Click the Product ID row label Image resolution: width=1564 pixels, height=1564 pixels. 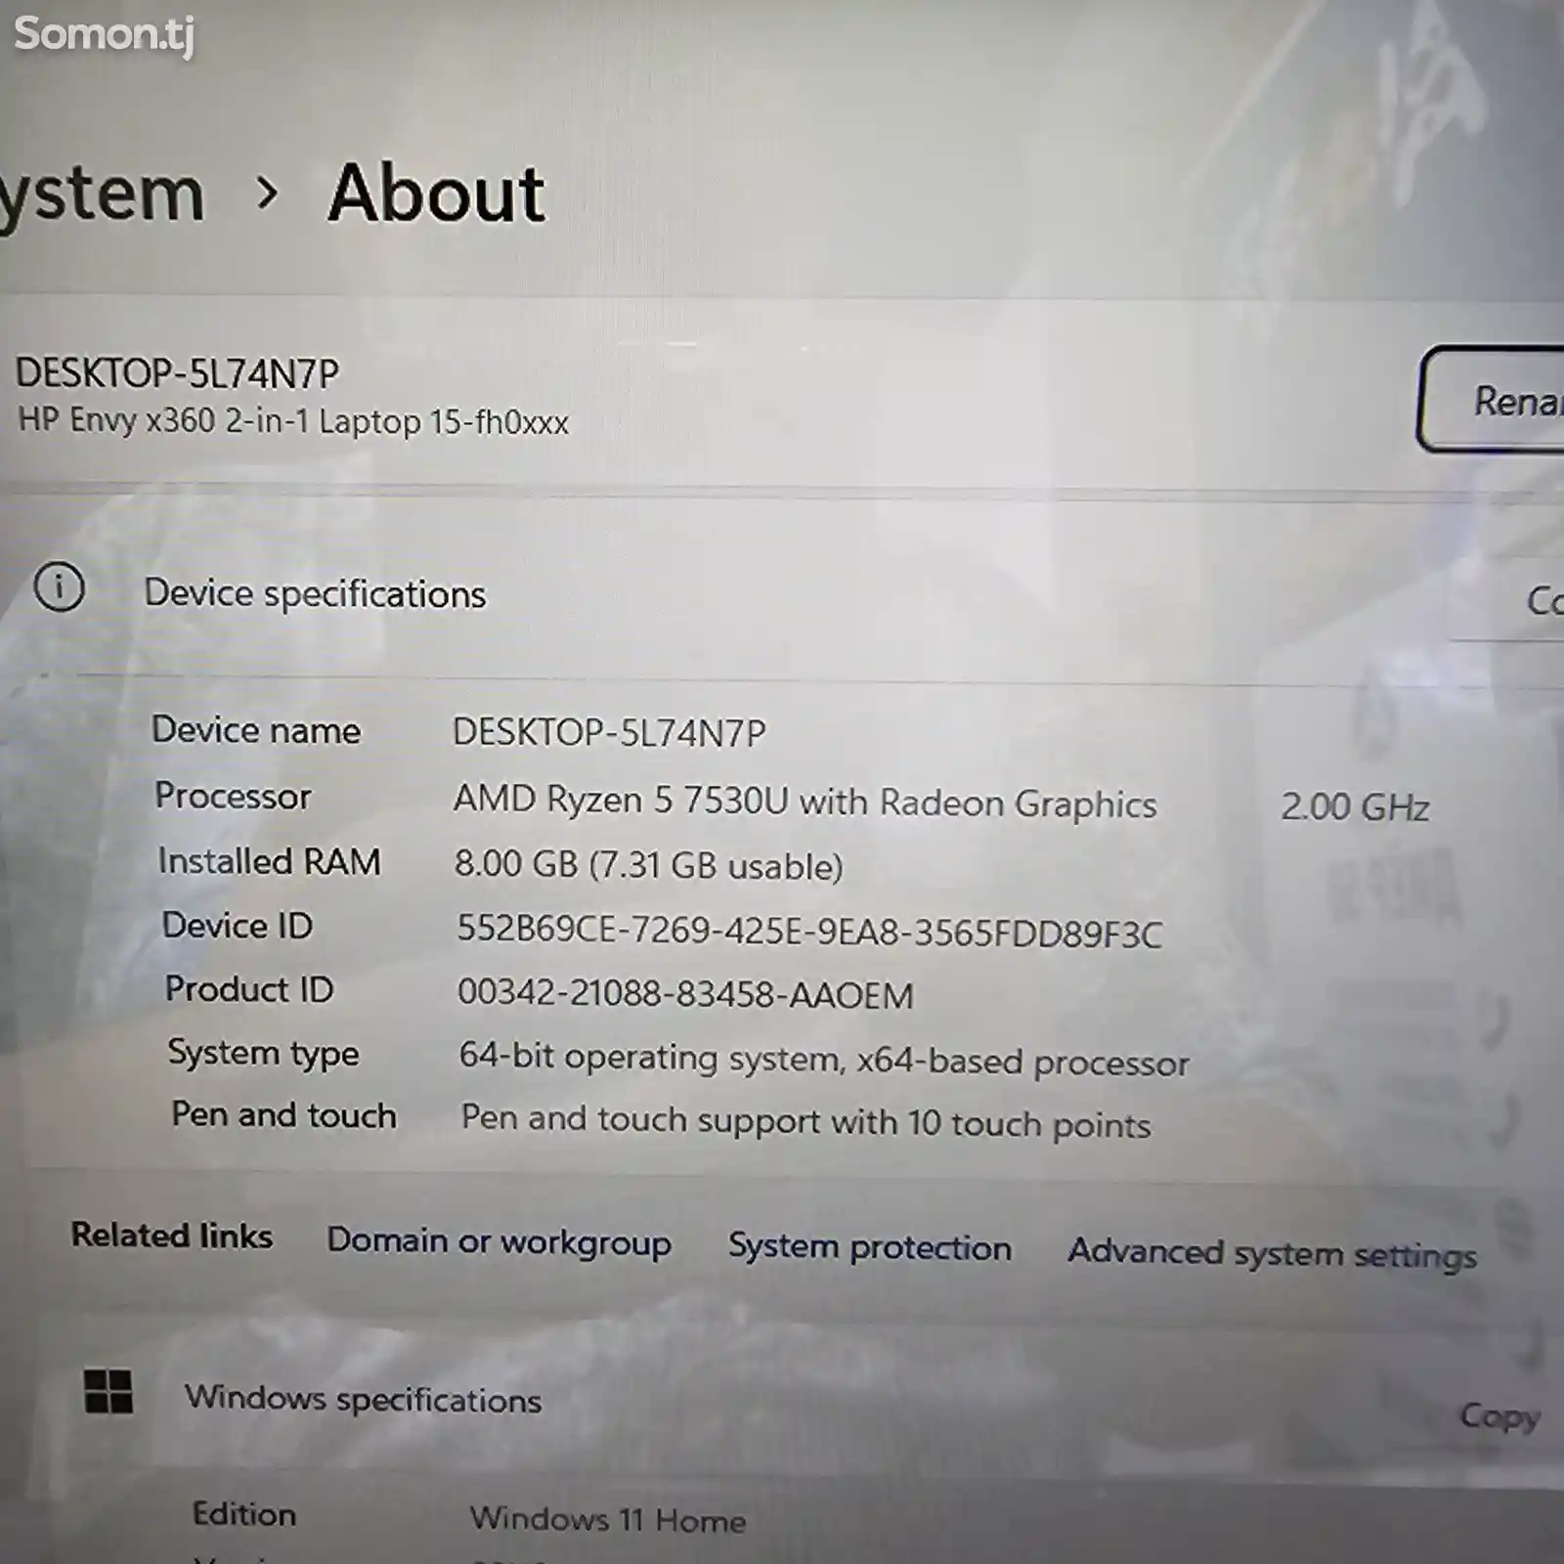[x=249, y=988]
